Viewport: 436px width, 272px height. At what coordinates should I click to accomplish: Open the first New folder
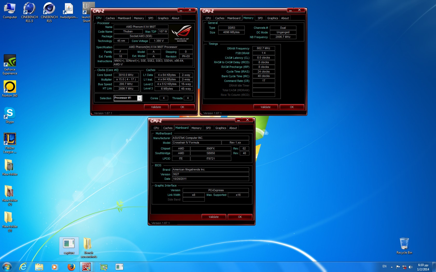coord(10,167)
